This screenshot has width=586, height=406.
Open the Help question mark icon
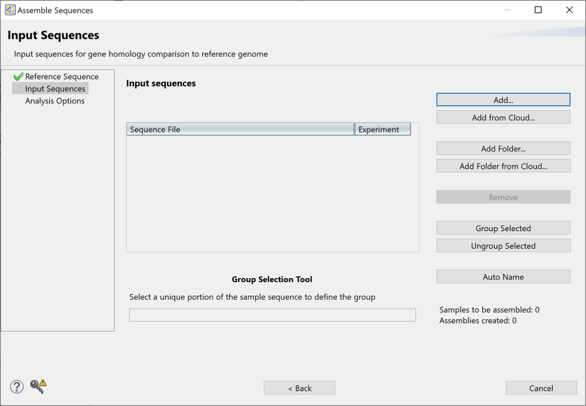[16, 387]
